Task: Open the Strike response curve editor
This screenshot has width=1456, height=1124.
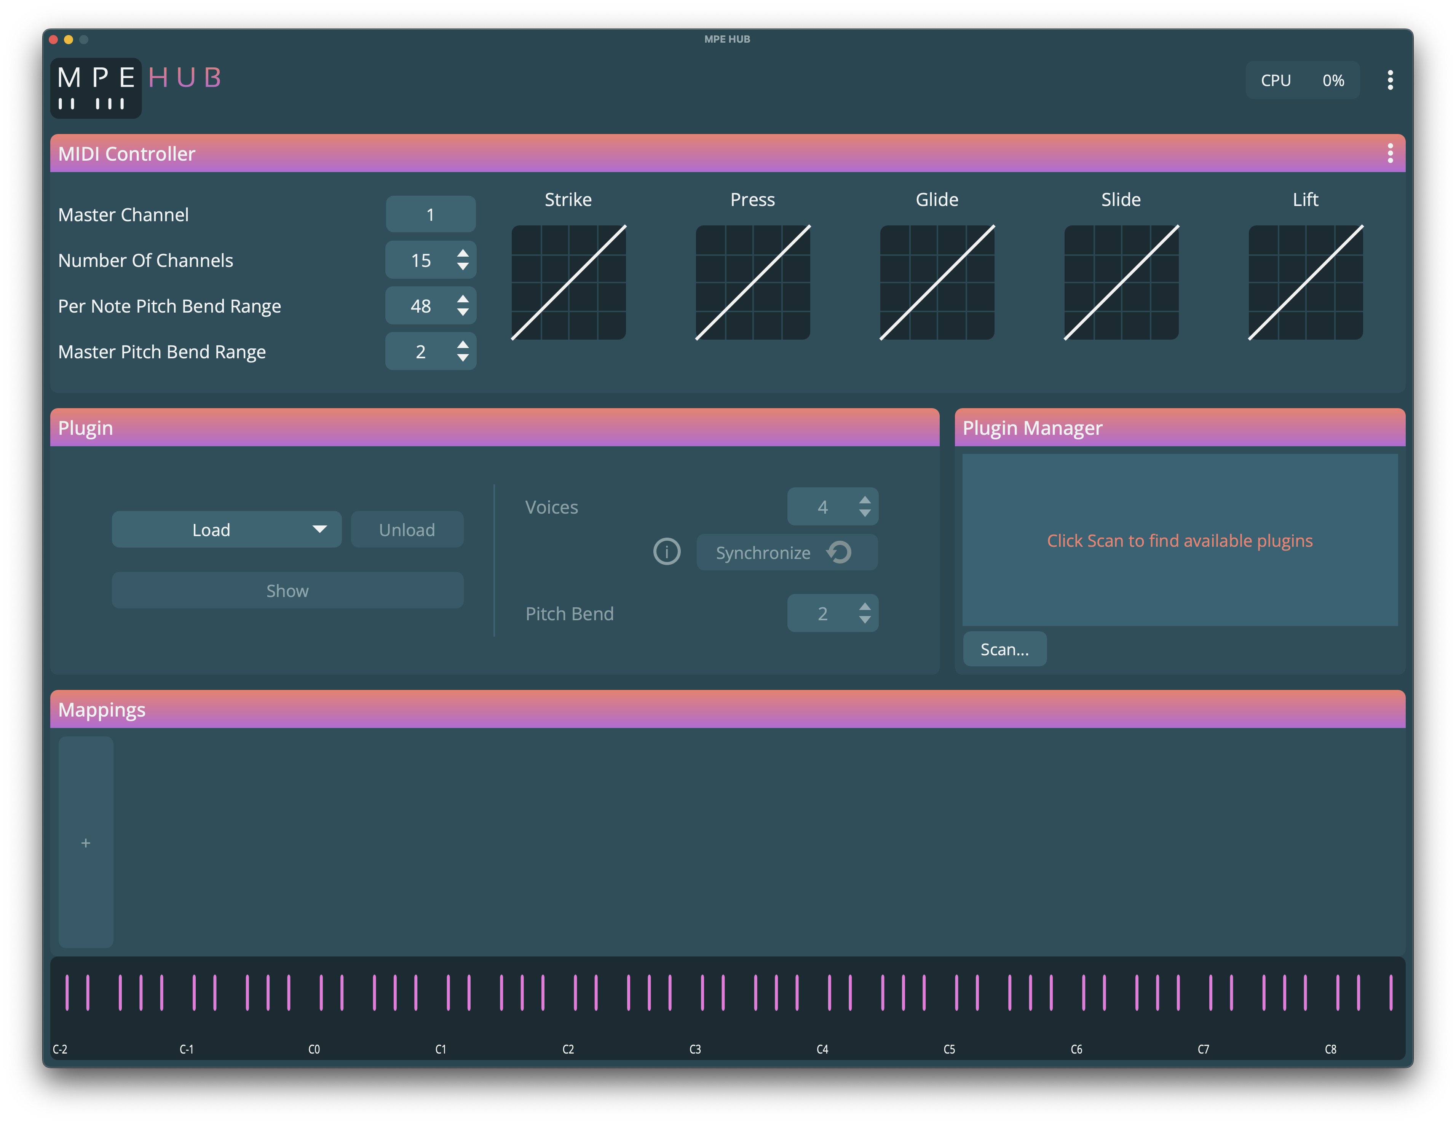Action: pyautogui.click(x=568, y=282)
